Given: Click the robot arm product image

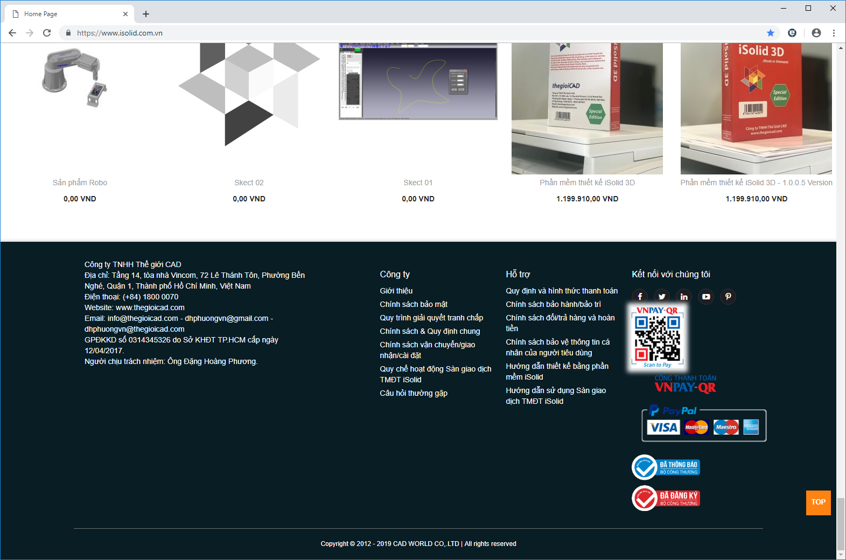Looking at the screenshot, I should tap(75, 78).
